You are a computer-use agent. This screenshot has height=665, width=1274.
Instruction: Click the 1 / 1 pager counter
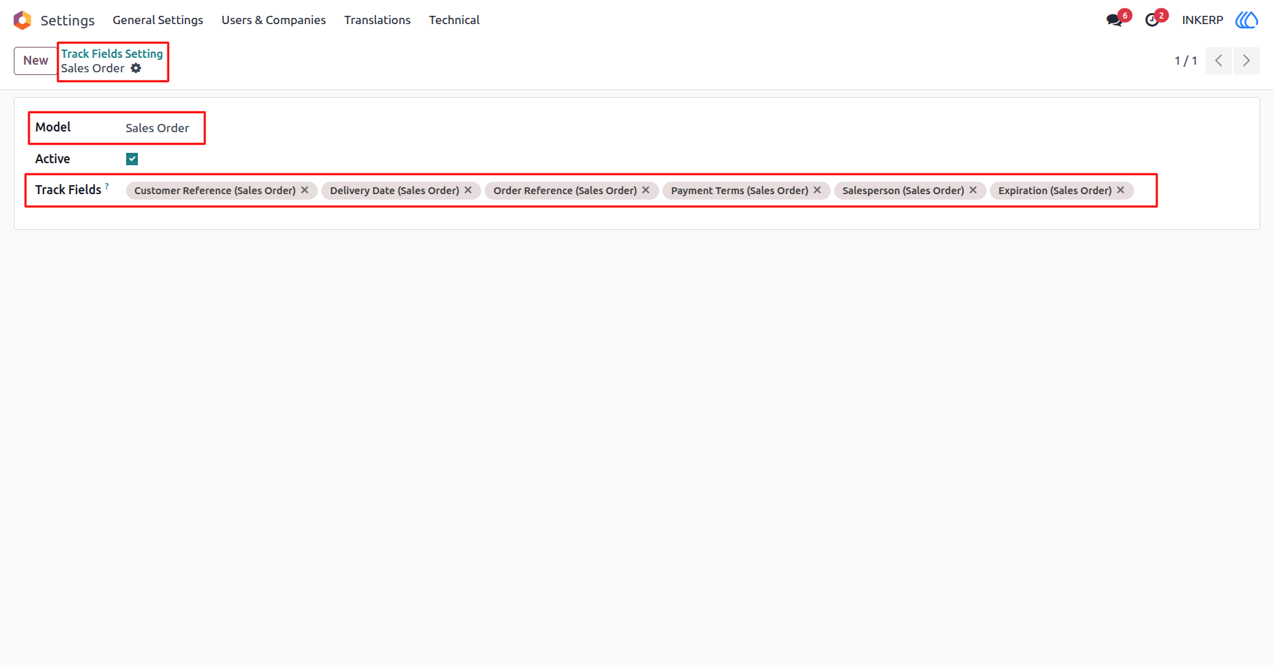(x=1186, y=61)
